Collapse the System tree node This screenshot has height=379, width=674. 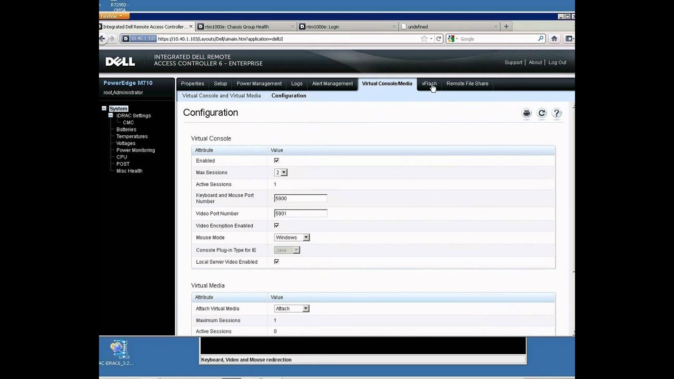[x=104, y=108]
